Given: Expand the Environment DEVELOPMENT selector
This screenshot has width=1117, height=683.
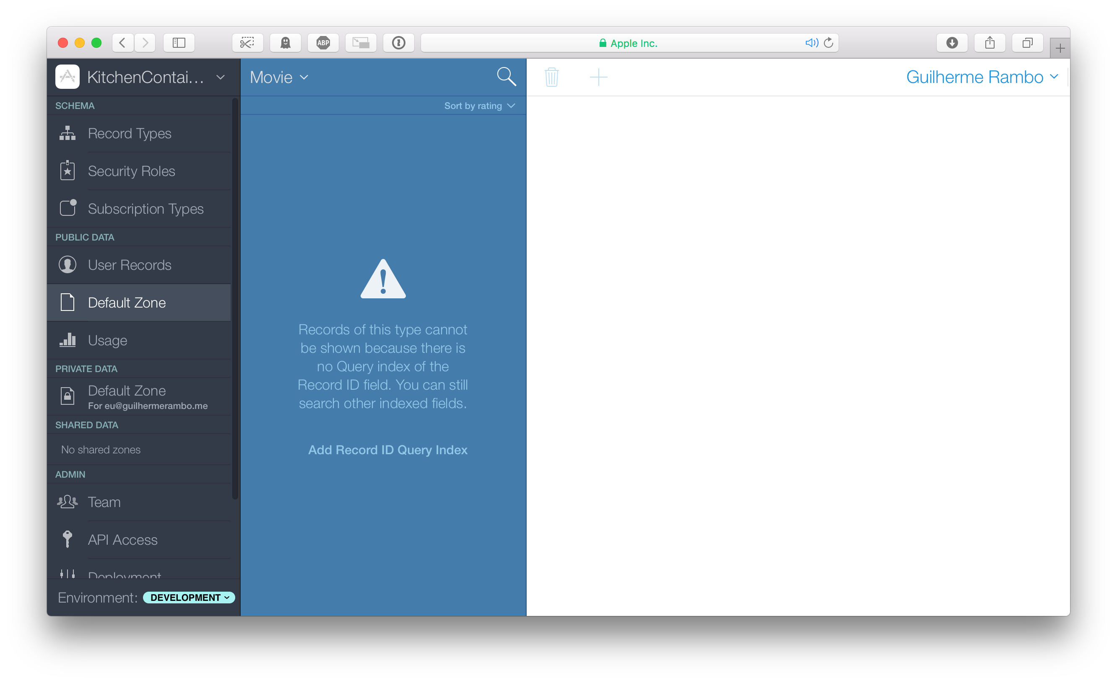Looking at the screenshot, I should (189, 598).
